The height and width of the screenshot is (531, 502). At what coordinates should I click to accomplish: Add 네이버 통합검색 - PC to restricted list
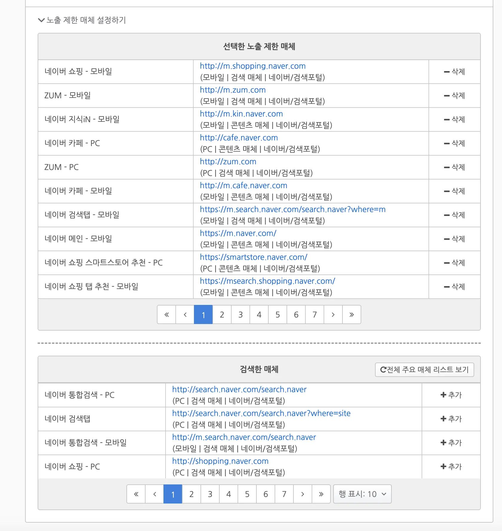coord(451,395)
